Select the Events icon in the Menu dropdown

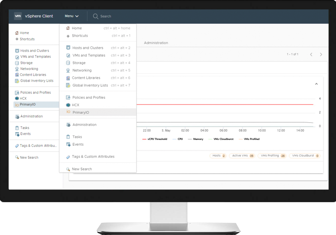(x=68, y=144)
